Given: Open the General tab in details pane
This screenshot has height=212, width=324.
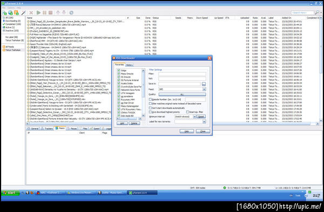Looking at the screenshot, I should click(33, 129).
